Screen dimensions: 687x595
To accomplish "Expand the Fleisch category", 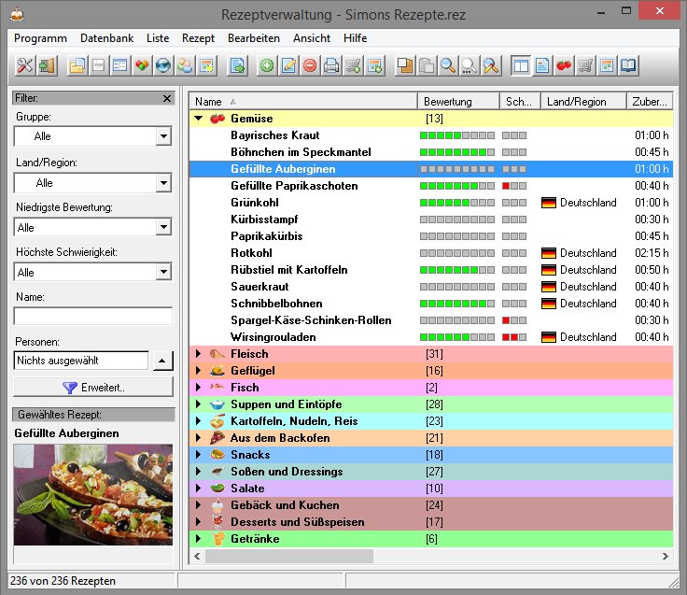I will pyautogui.click(x=198, y=354).
